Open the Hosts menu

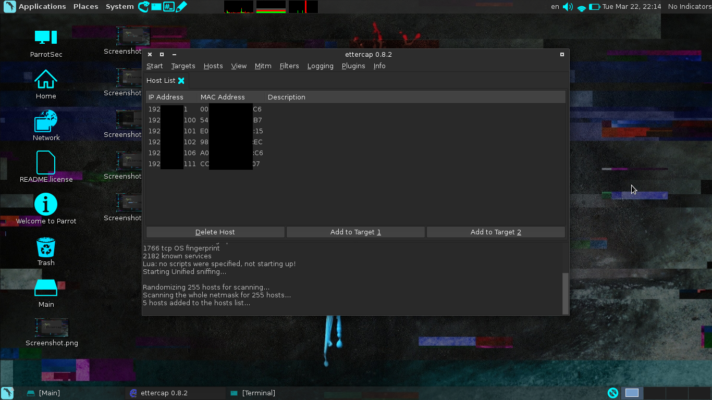click(x=213, y=66)
